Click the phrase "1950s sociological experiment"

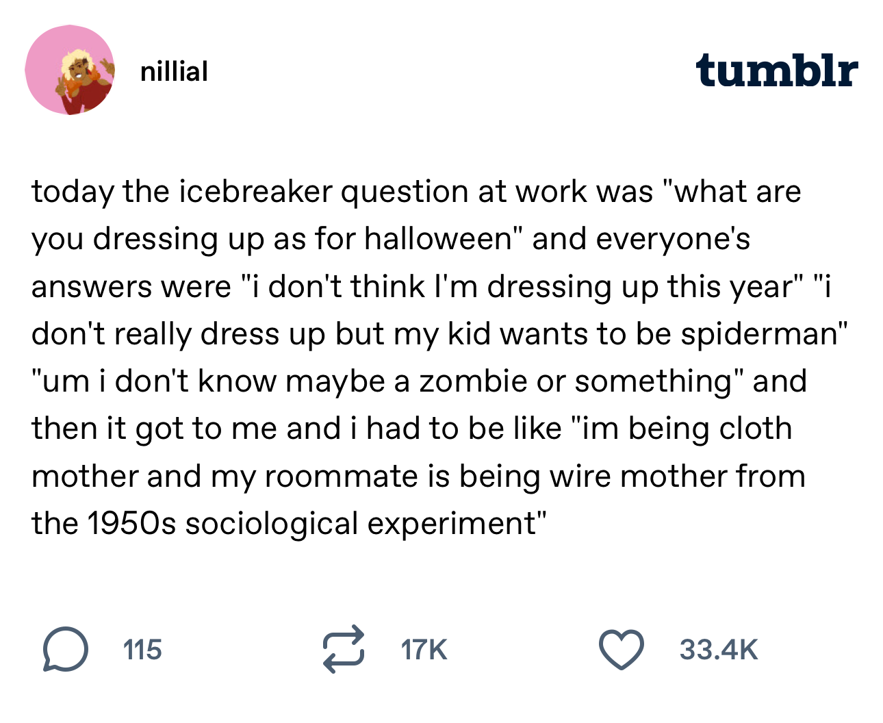click(316, 524)
